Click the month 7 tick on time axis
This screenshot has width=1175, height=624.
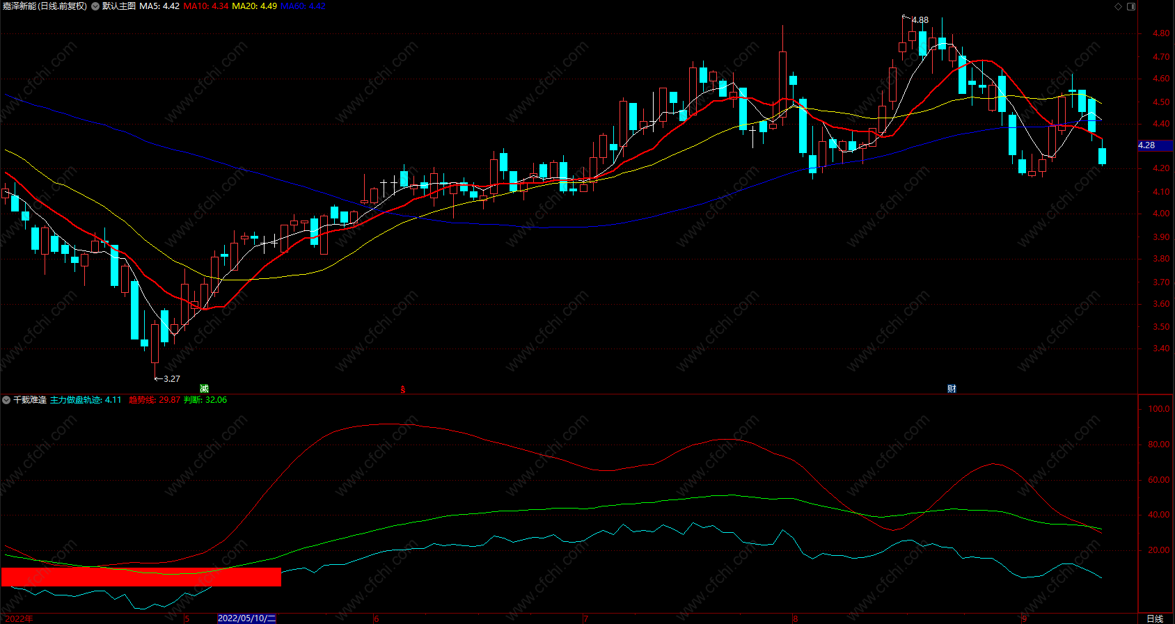[586, 618]
